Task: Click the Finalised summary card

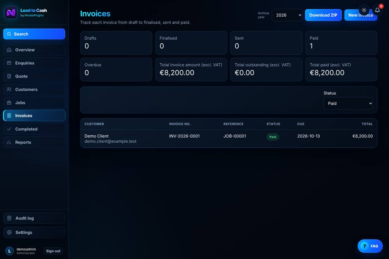Action: [191, 43]
